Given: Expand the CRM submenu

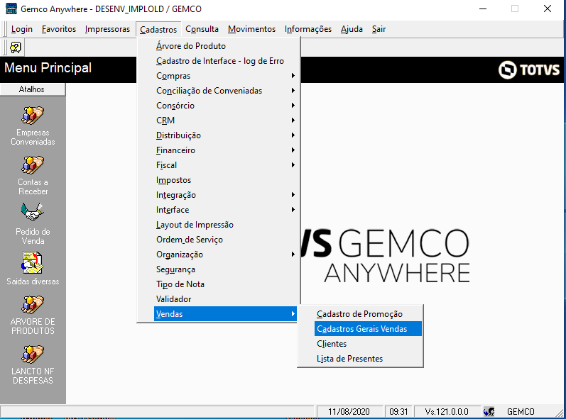Looking at the screenshot, I should pyautogui.click(x=218, y=121).
